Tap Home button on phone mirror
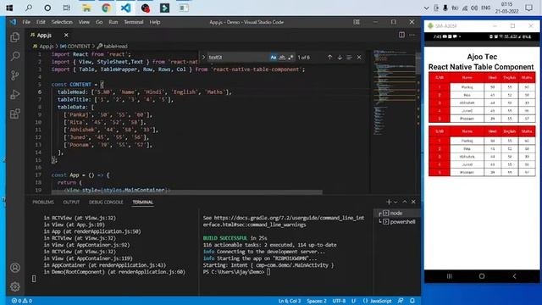Screen dimensions: 542x305 (482, 276)
